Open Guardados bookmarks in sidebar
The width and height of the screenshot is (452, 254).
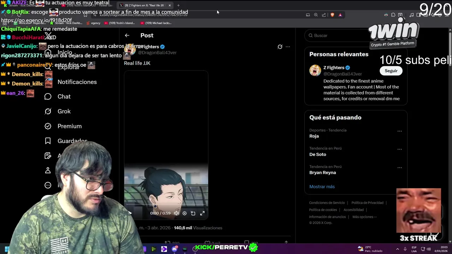pos(72,141)
